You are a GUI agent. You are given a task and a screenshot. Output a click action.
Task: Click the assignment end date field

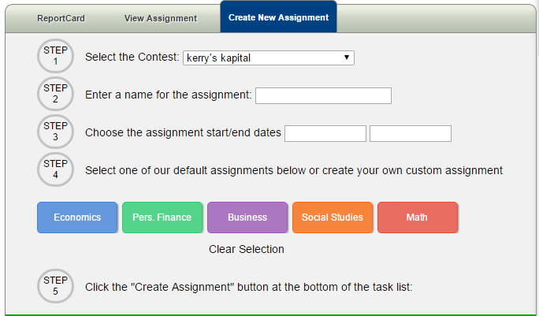click(410, 133)
